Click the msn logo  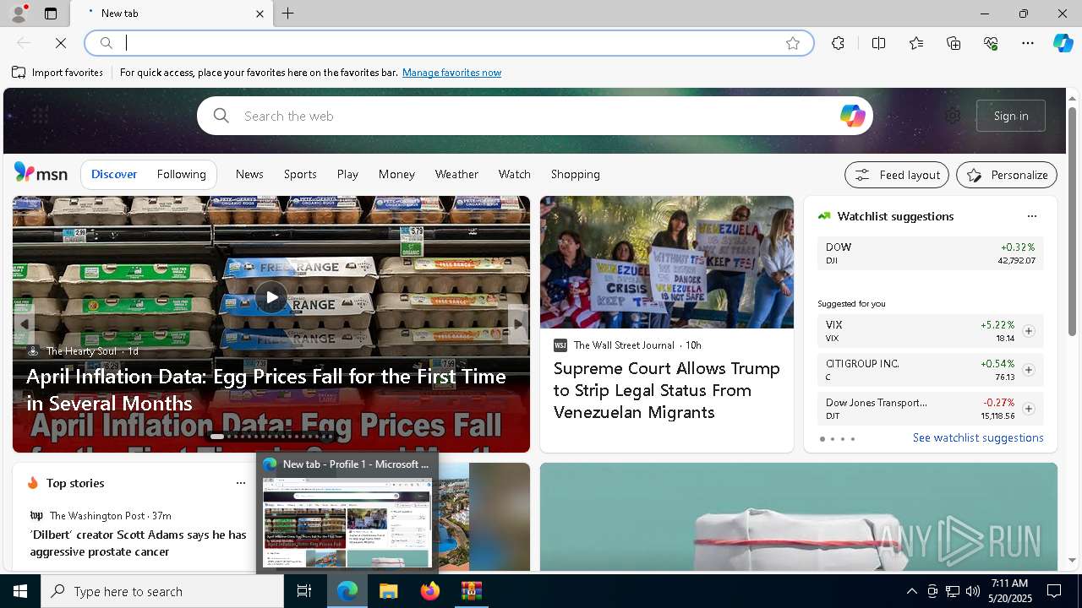41,173
